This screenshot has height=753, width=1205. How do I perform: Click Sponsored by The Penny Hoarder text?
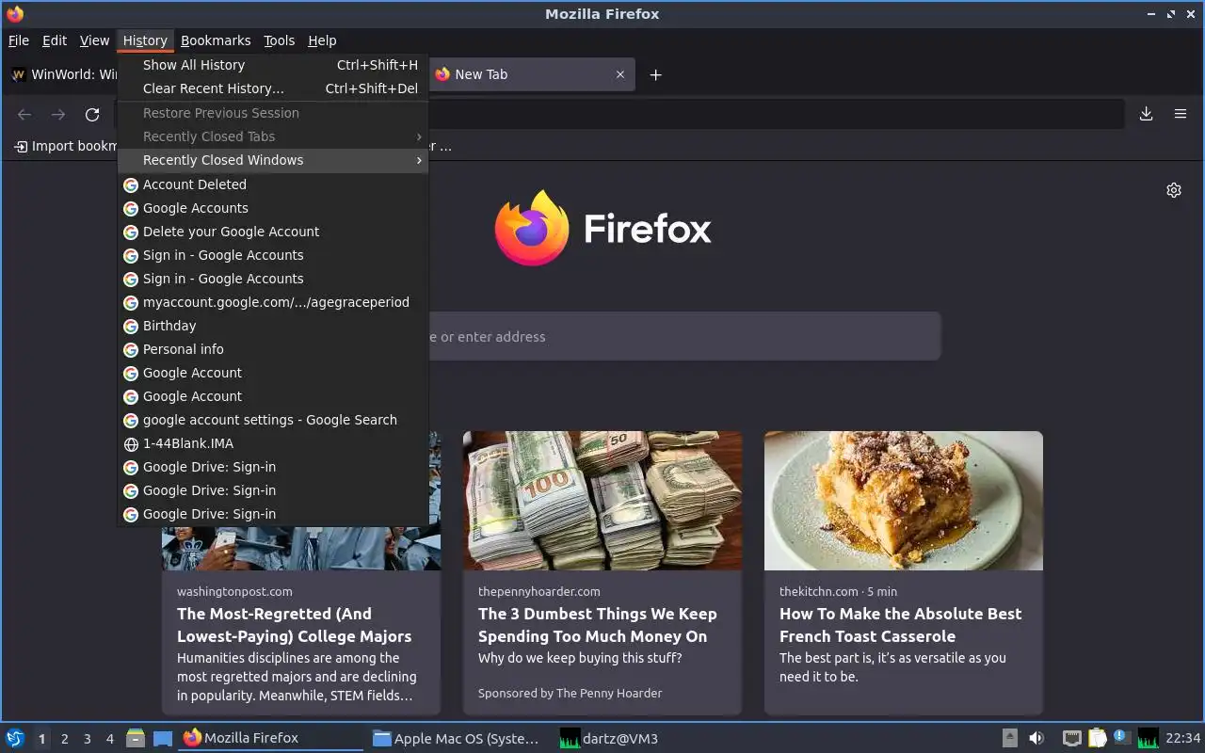570,693
